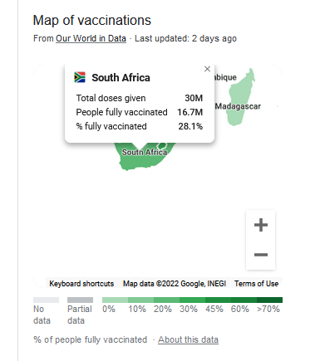
Task: Open the map Terms of Use
Action: 256,284
